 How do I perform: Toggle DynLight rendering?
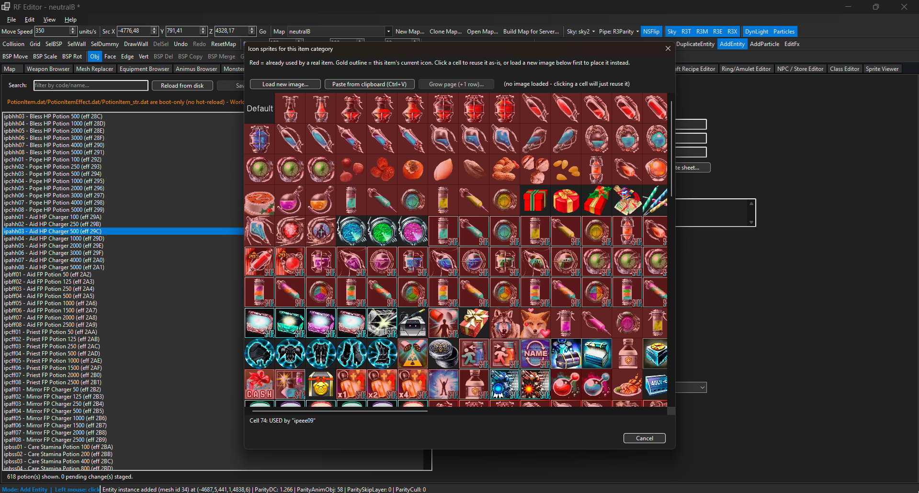click(x=757, y=32)
